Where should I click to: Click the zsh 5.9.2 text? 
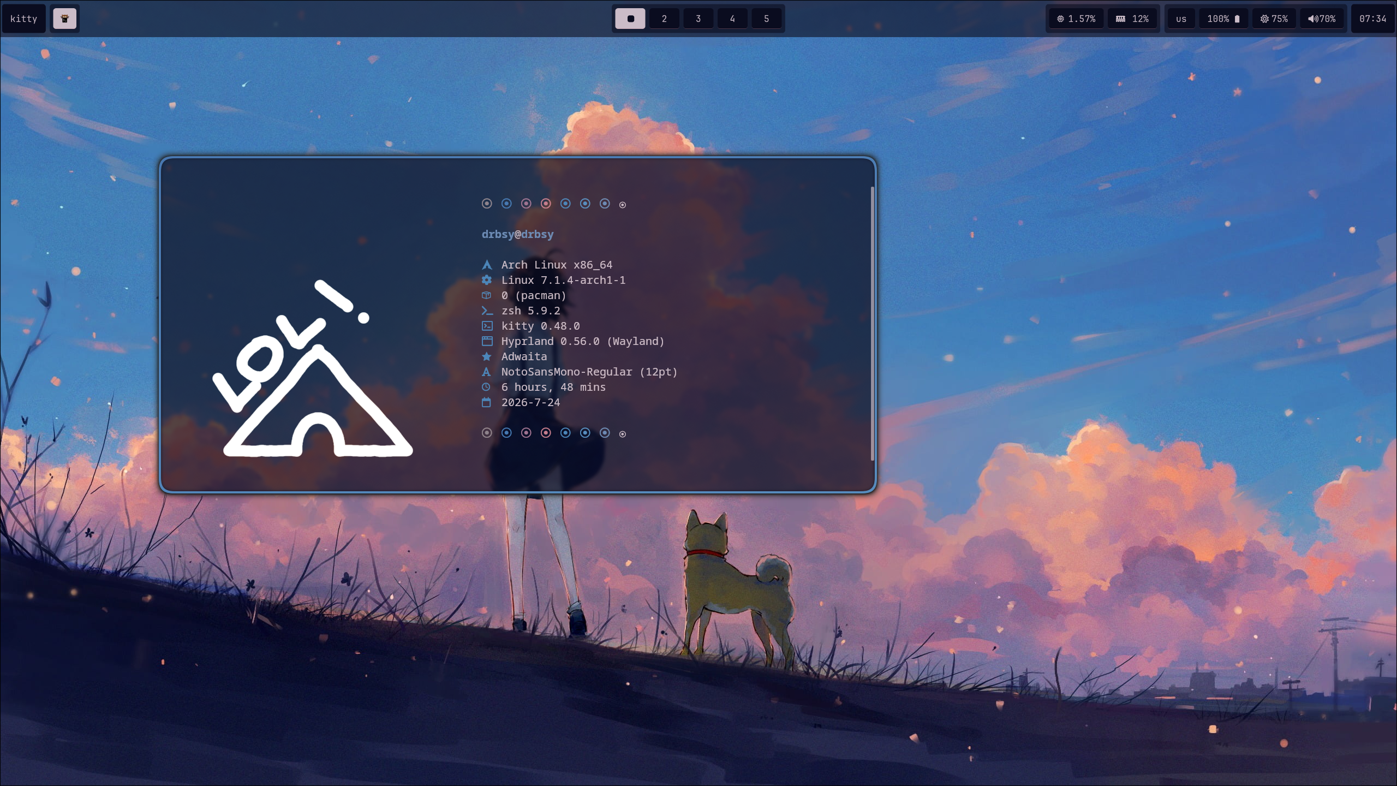530,311
